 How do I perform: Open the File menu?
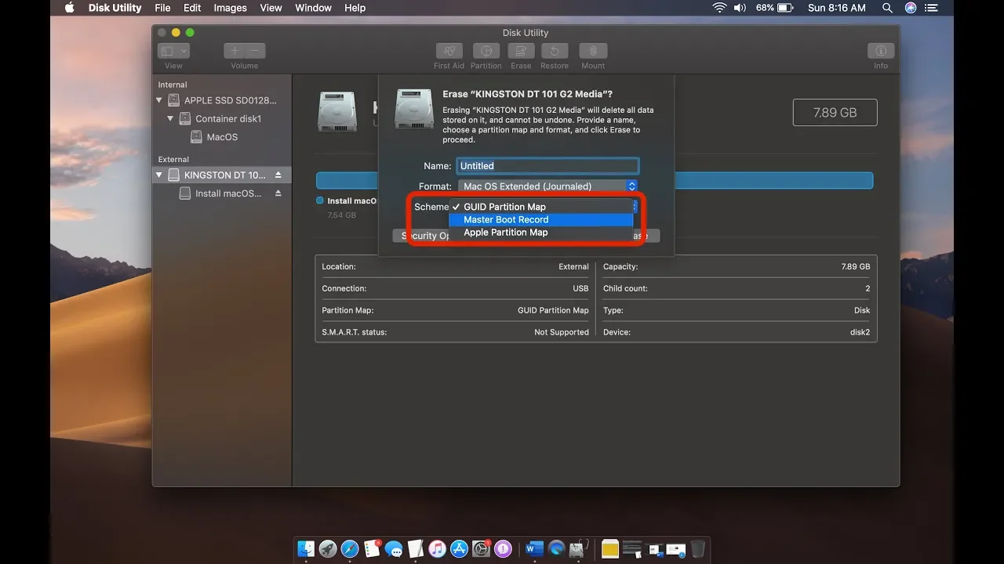point(162,8)
